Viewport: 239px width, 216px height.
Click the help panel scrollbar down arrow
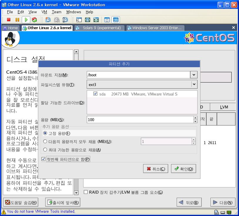pyautogui.click(x=76, y=193)
